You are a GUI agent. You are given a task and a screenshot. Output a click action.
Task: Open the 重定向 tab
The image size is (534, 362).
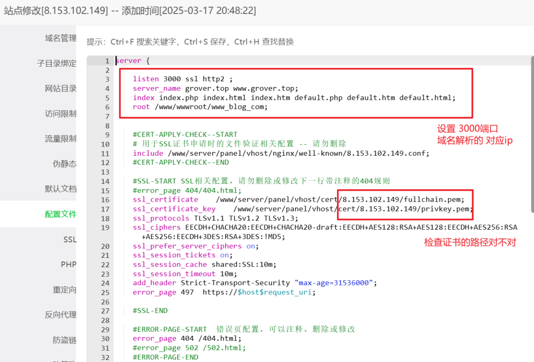pyautogui.click(x=65, y=289)
